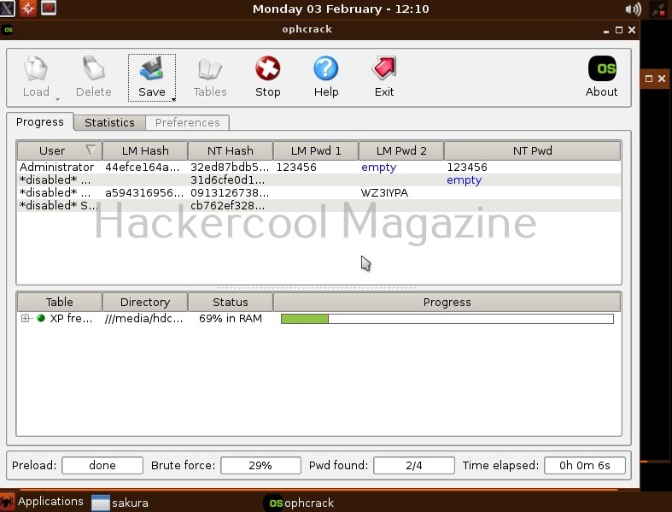Open the Load dropdown arrow
The image size is (672, 512).
click(x=57, y=99)
